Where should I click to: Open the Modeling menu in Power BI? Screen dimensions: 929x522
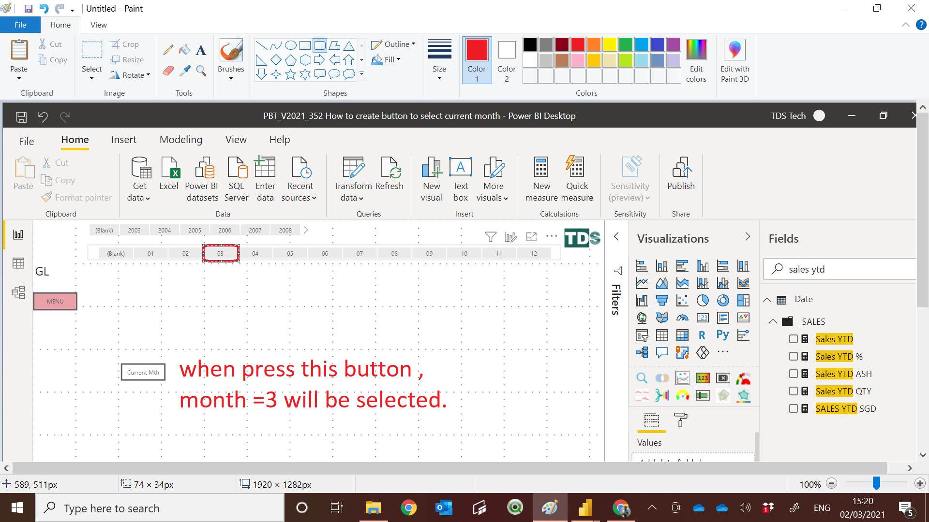pos(180,140)
